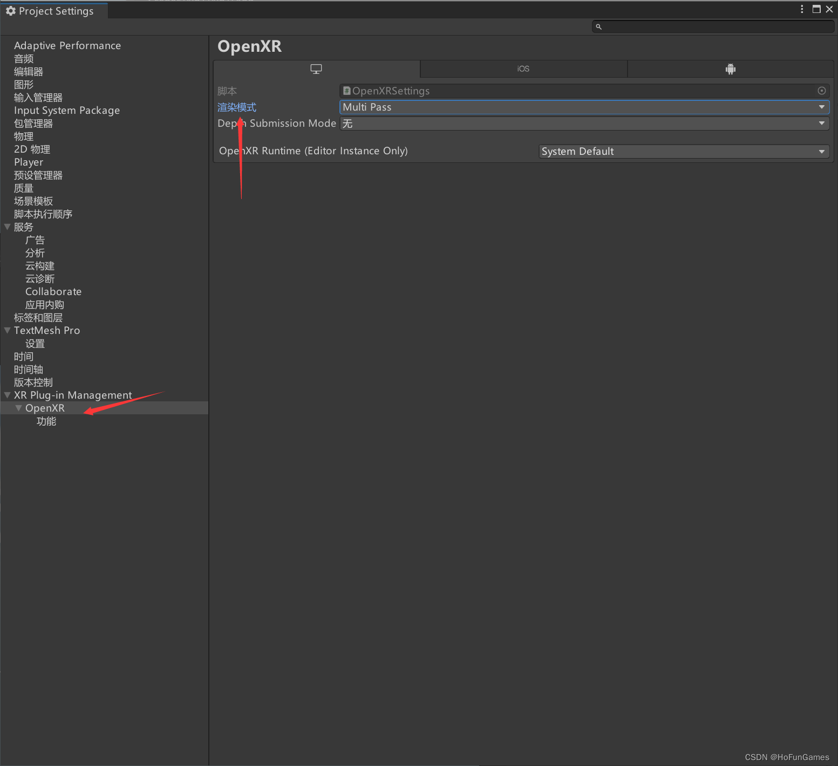Select 输入管理器 settings category

38,98
